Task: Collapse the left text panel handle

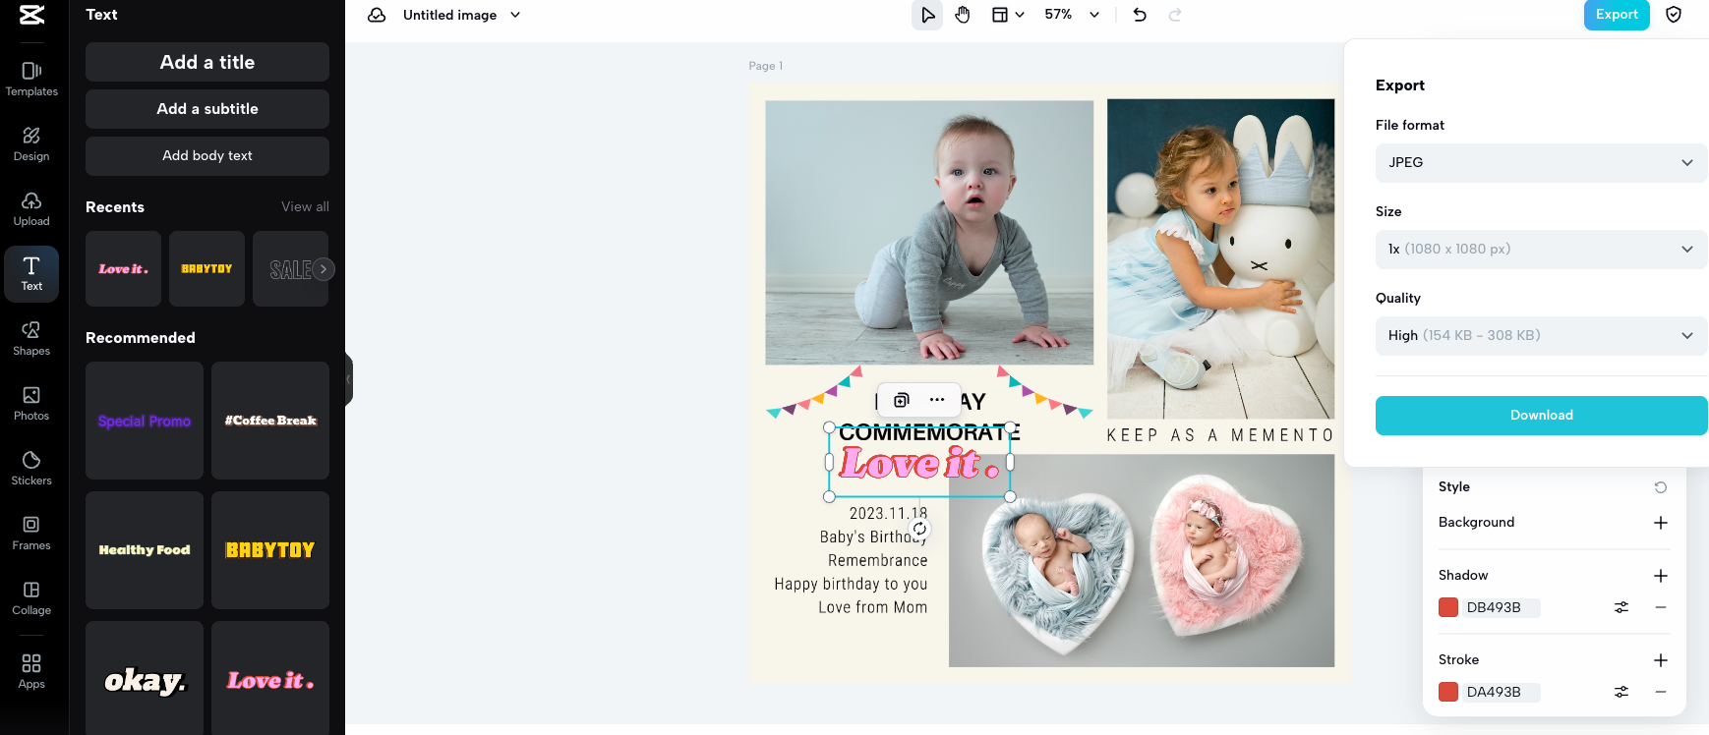Action: coord(348,379)
